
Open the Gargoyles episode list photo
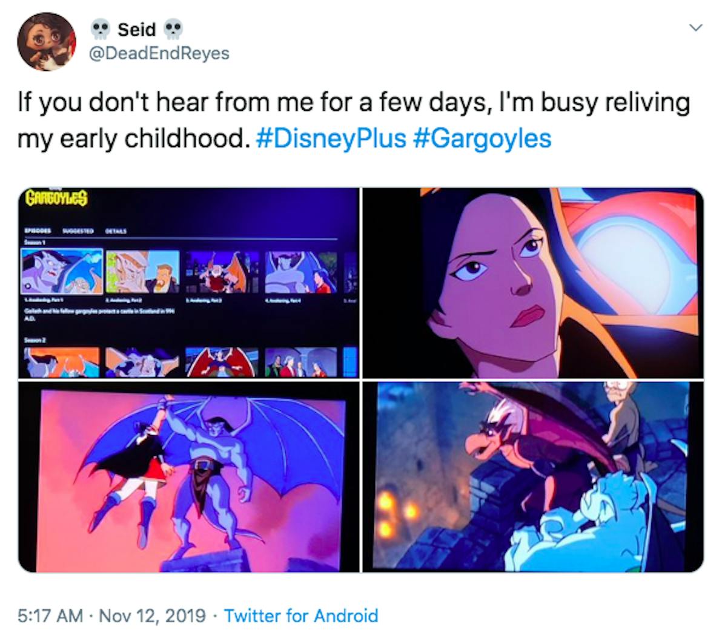coord(188,283)
